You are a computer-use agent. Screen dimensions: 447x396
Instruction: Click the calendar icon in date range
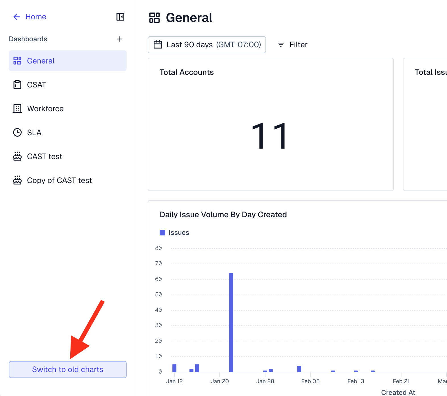[158, 45]
